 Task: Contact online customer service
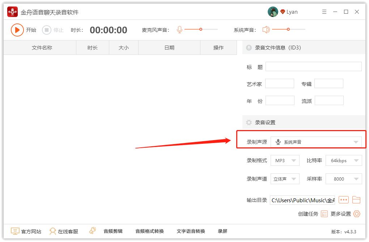(x=64, y=231)
